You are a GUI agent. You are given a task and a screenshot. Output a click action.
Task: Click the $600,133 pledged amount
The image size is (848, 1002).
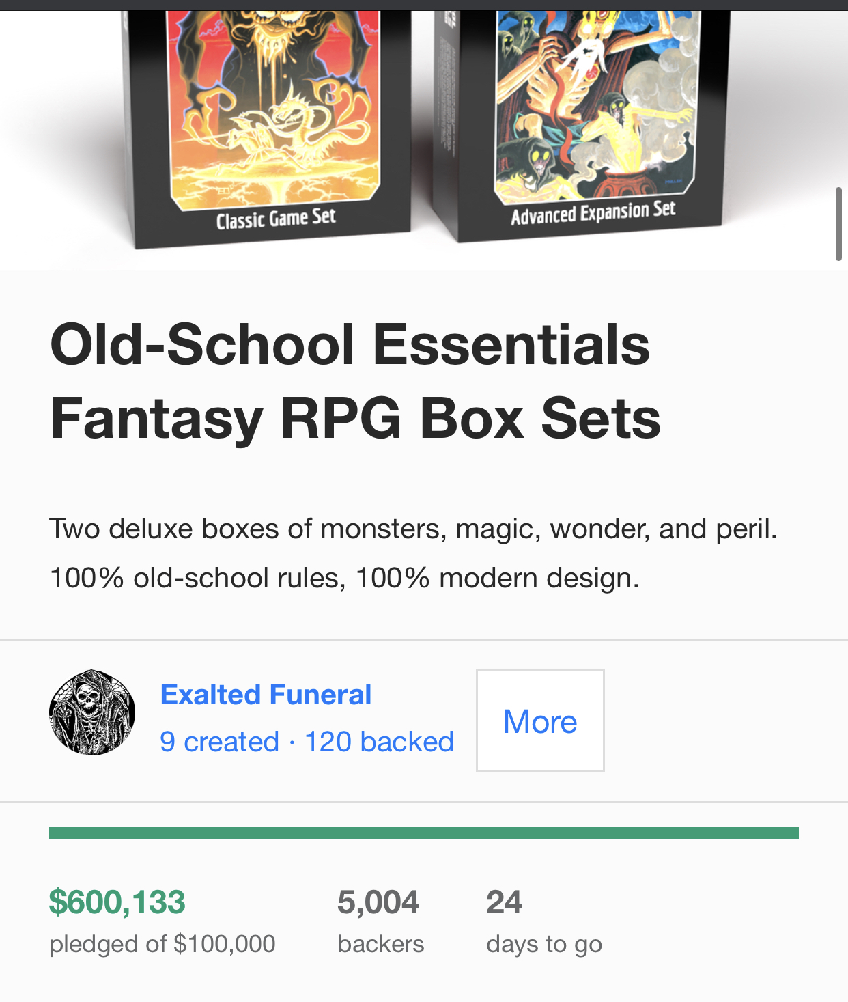pyautogui.click(x=117, y=902)
